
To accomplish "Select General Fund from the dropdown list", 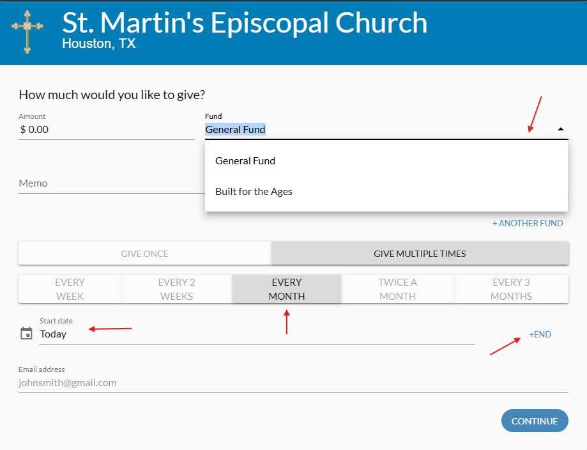I will (386, 161).
